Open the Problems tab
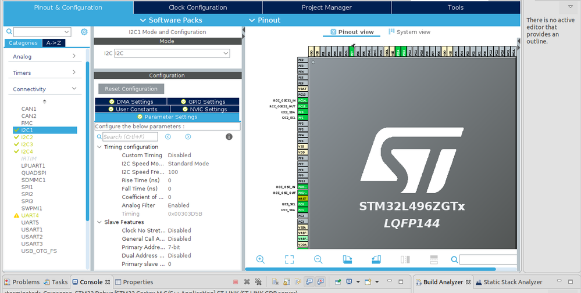Viewport: 581px width, 293px height. pyautogui.click(x=22, y=282)
